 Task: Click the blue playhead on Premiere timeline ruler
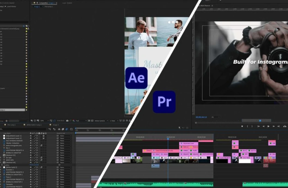click(x=168, y=139)
